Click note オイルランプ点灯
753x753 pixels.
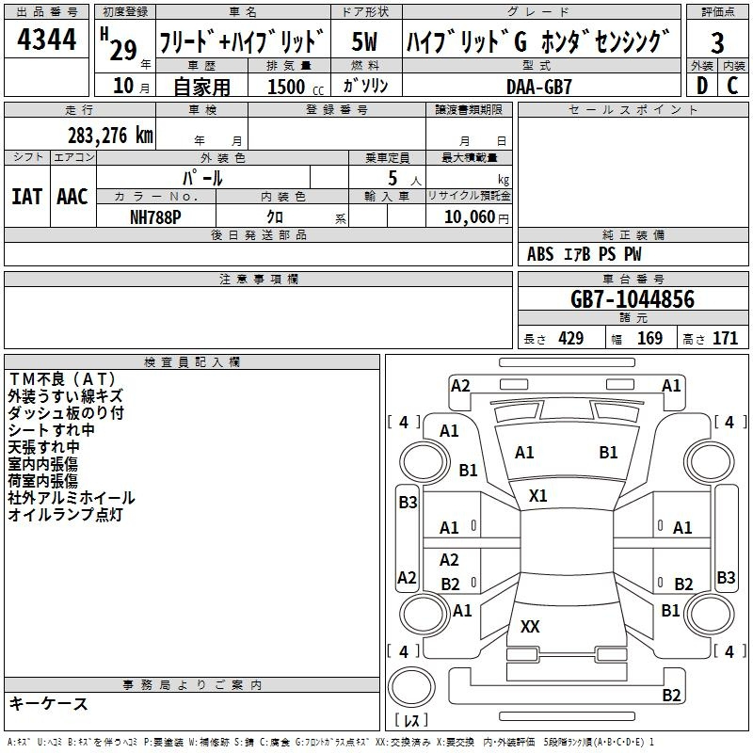point(65,514)
